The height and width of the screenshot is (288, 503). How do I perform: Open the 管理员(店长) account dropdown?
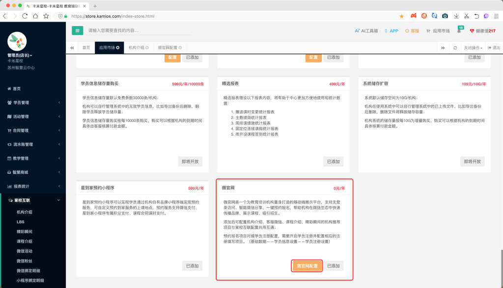click(x=20, y=56)
